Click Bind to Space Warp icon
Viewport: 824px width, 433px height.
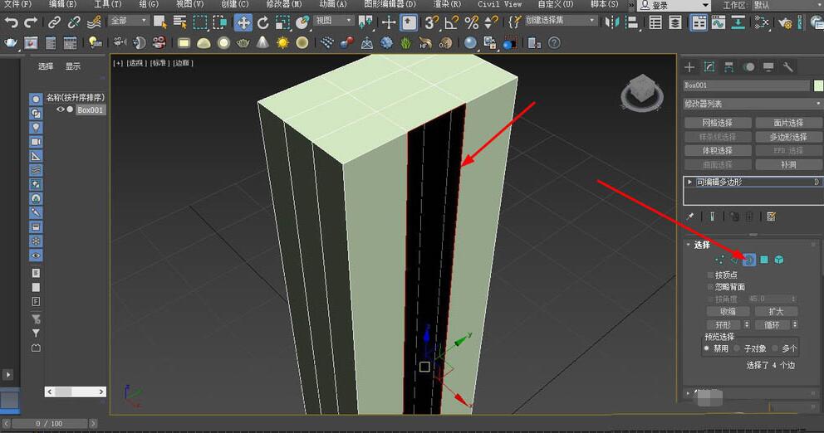click(x=94, y=22)
